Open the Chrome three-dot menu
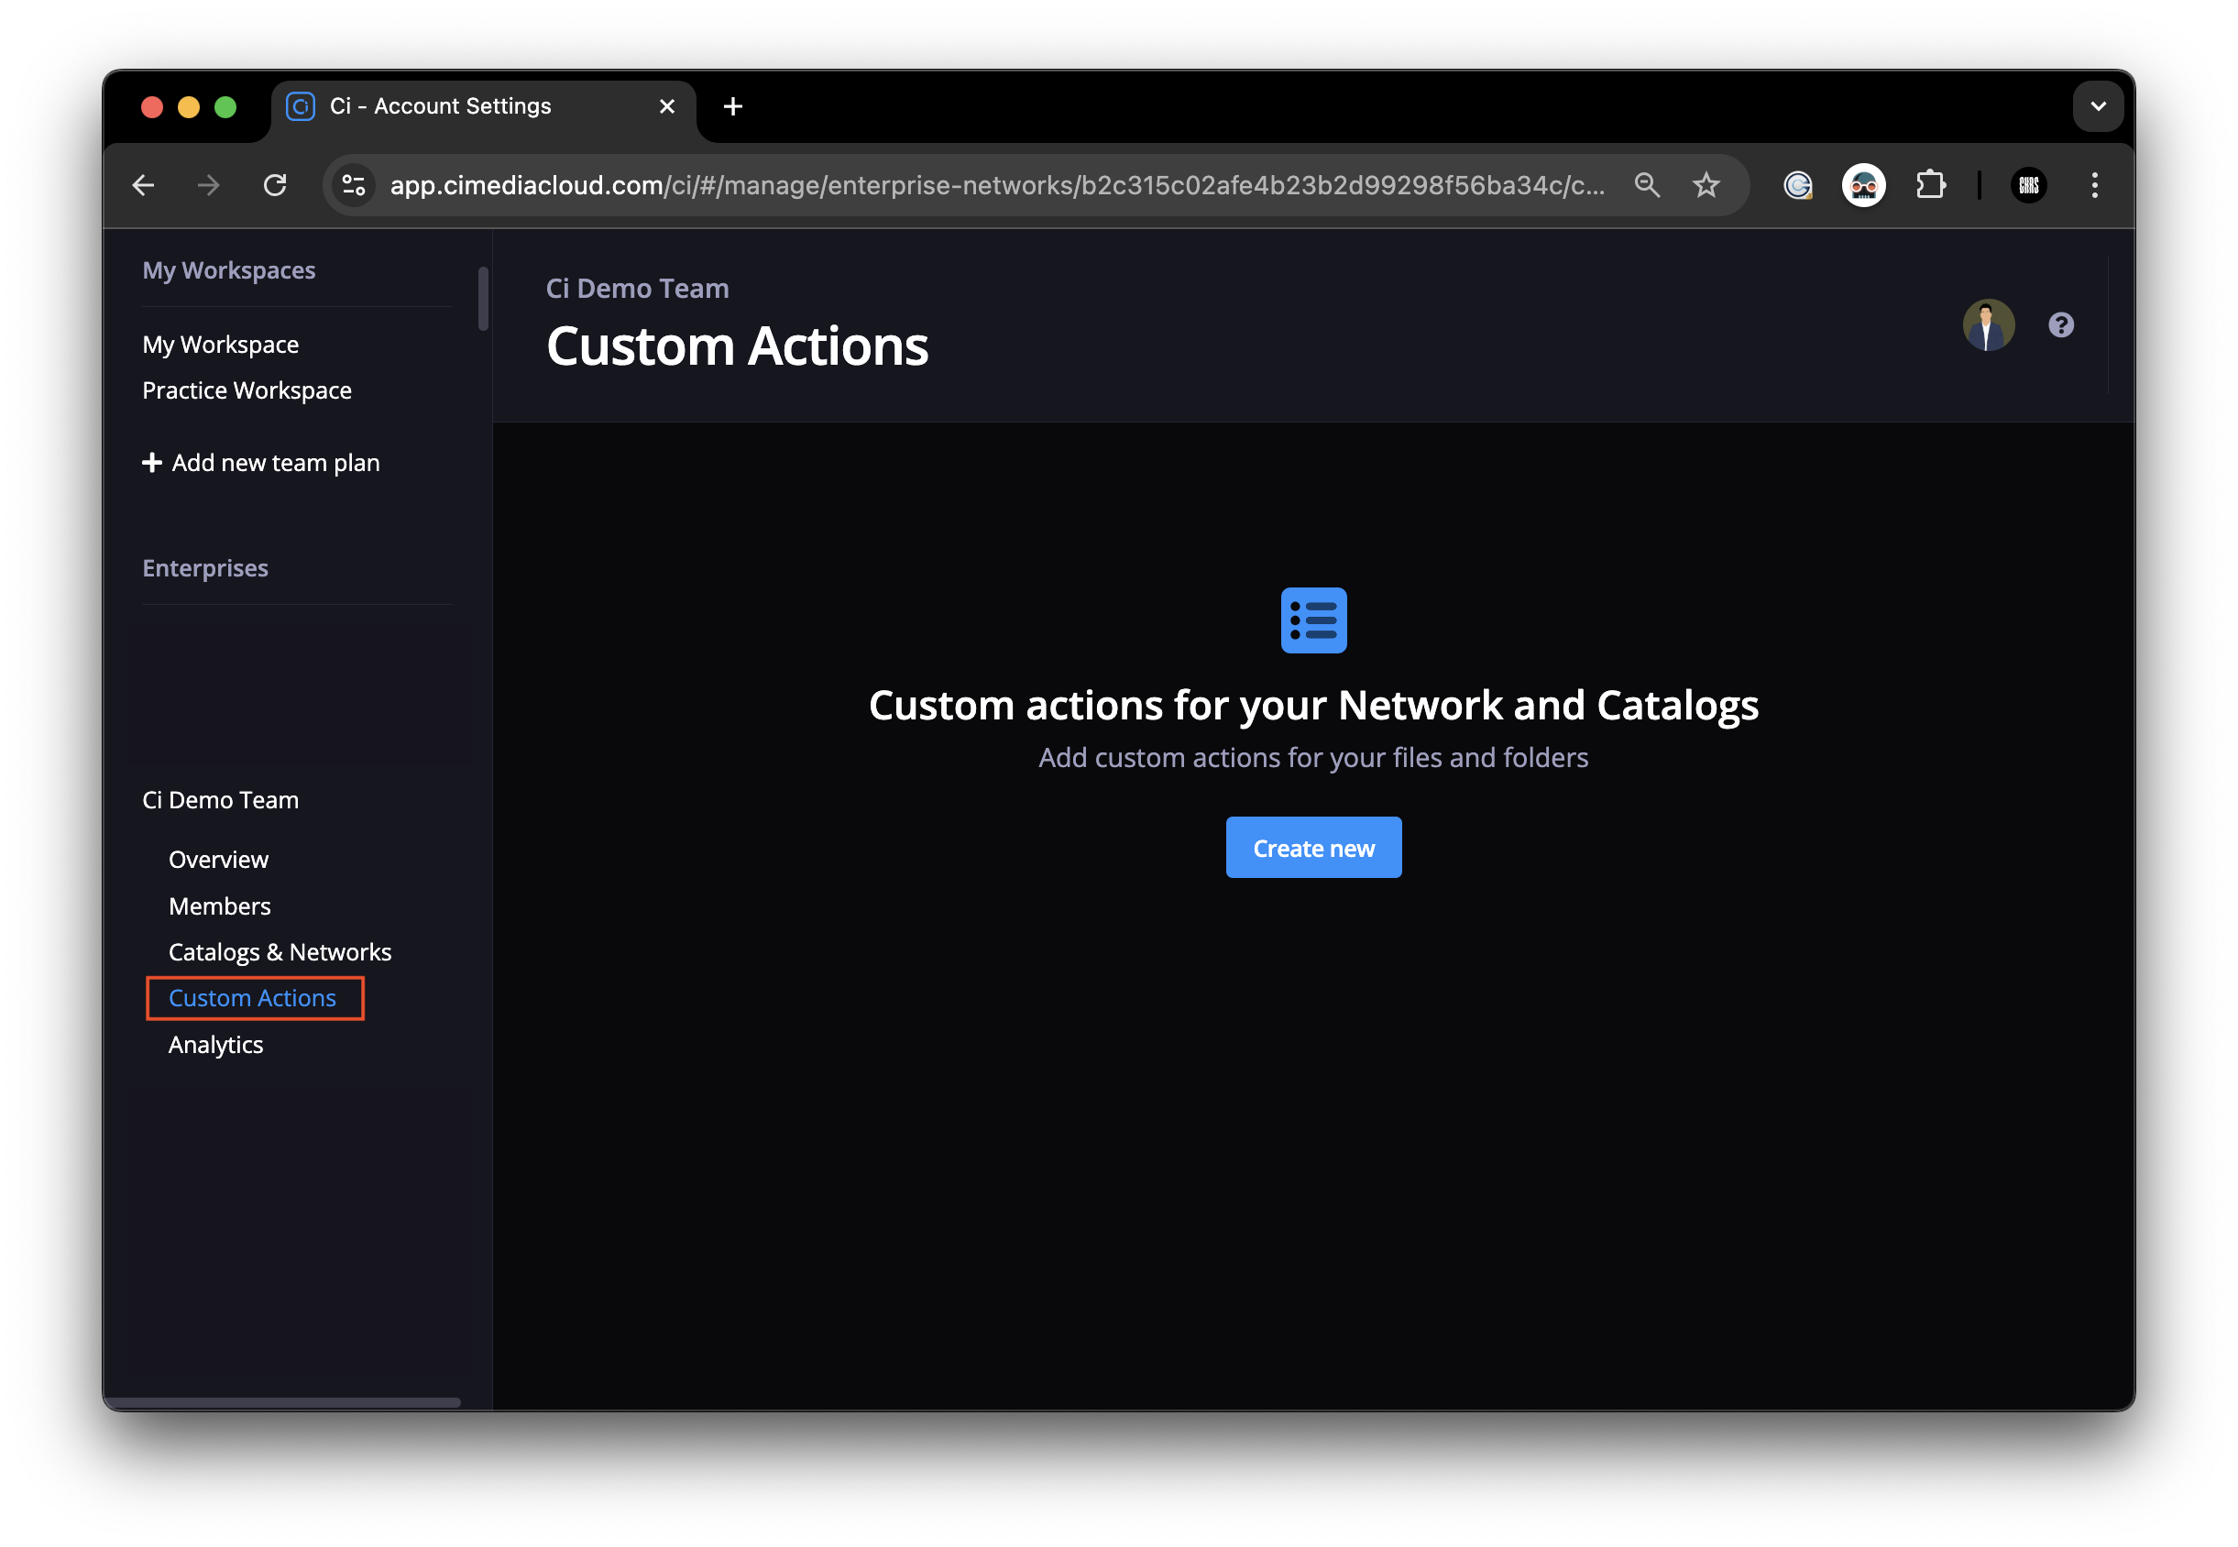 point(2094,185)
